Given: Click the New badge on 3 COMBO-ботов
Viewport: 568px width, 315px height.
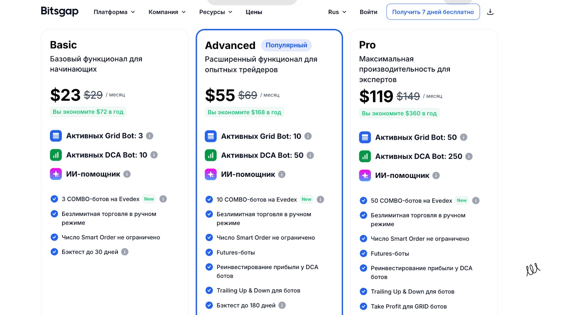Looking at the screenshot, I should (x=149, y=199).
